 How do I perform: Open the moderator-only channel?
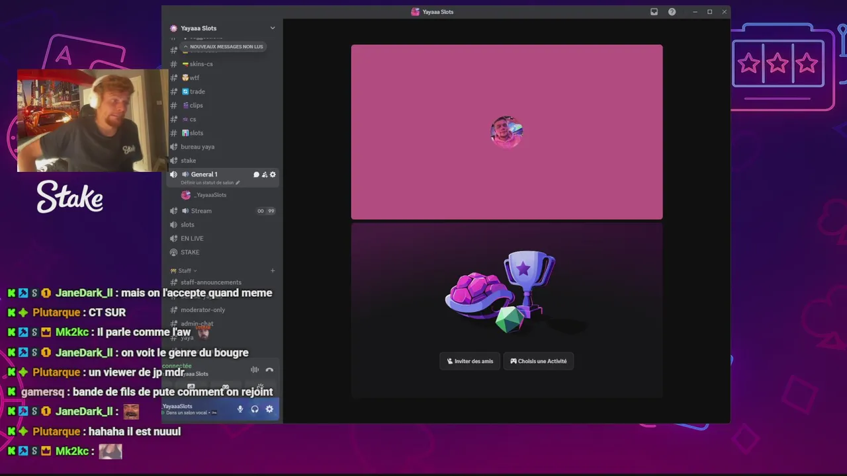(x=202, y=310)
